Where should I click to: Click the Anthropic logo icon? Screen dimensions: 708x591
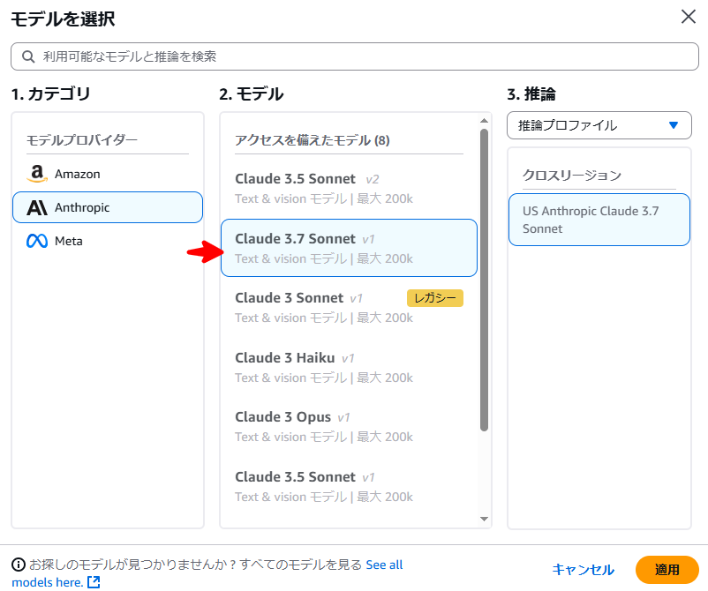click(37, 207)
